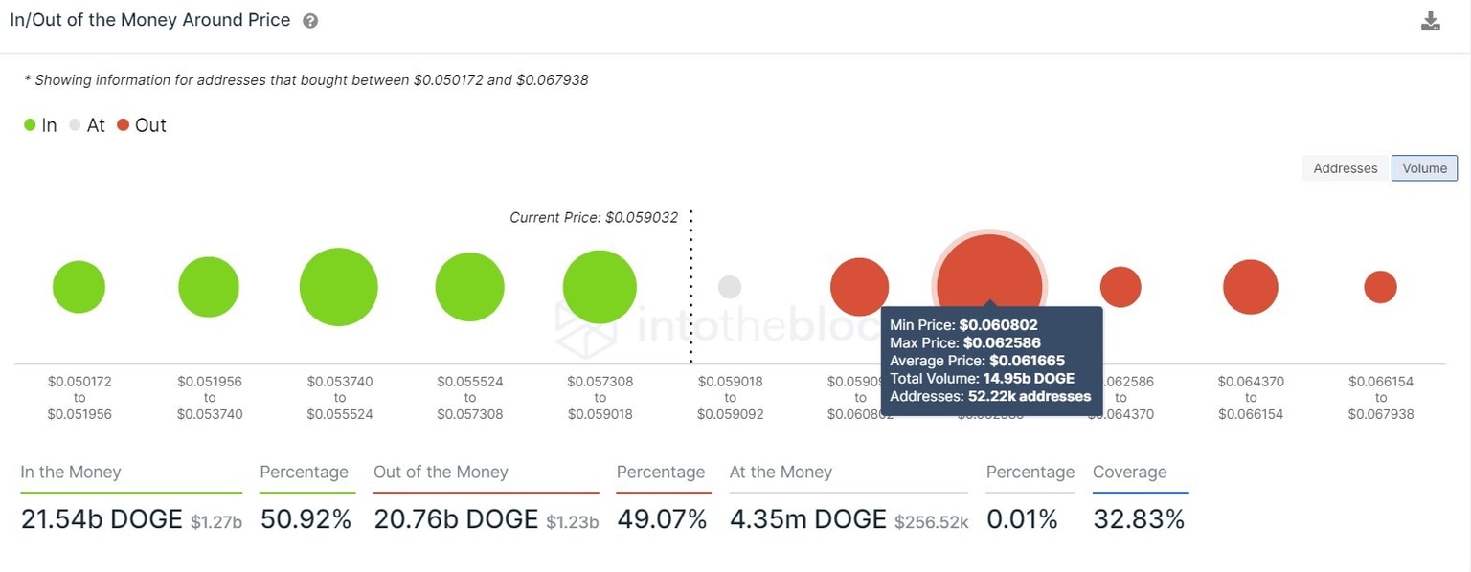This screenshot has height=572, width=1471.
Task: Click the gray 'At the Money' bubble
Action: click(x=730, y=286)
